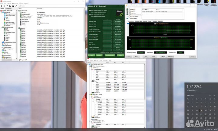
Task: Show next month in calendar flyout
Action: click(215, 95)
